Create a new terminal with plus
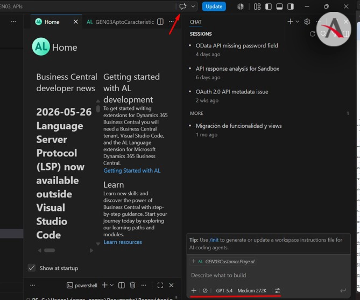The height and width of the screenshot is (300, 360). tap(104, 285)
